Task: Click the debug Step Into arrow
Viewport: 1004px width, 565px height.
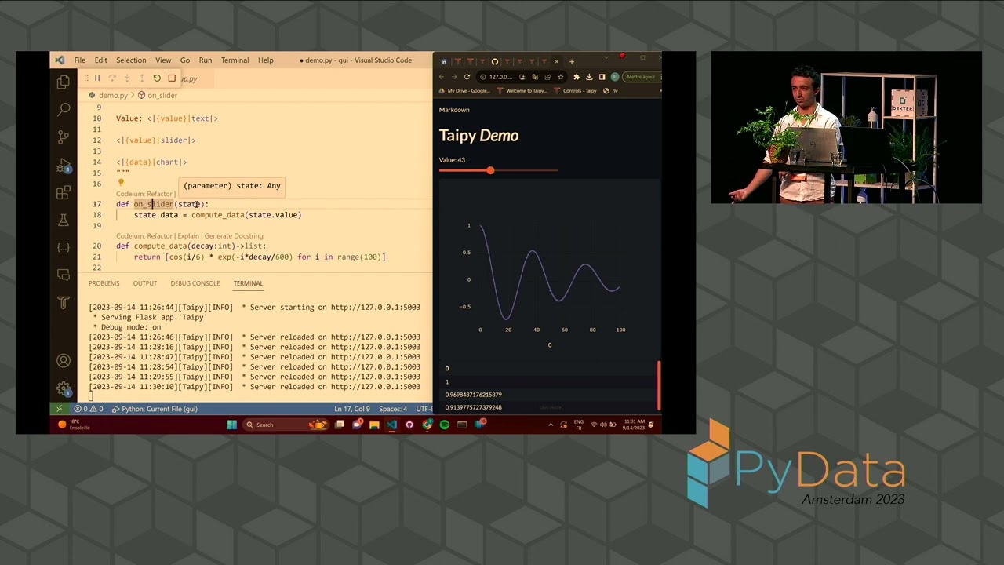Action: tap(127, 78)
